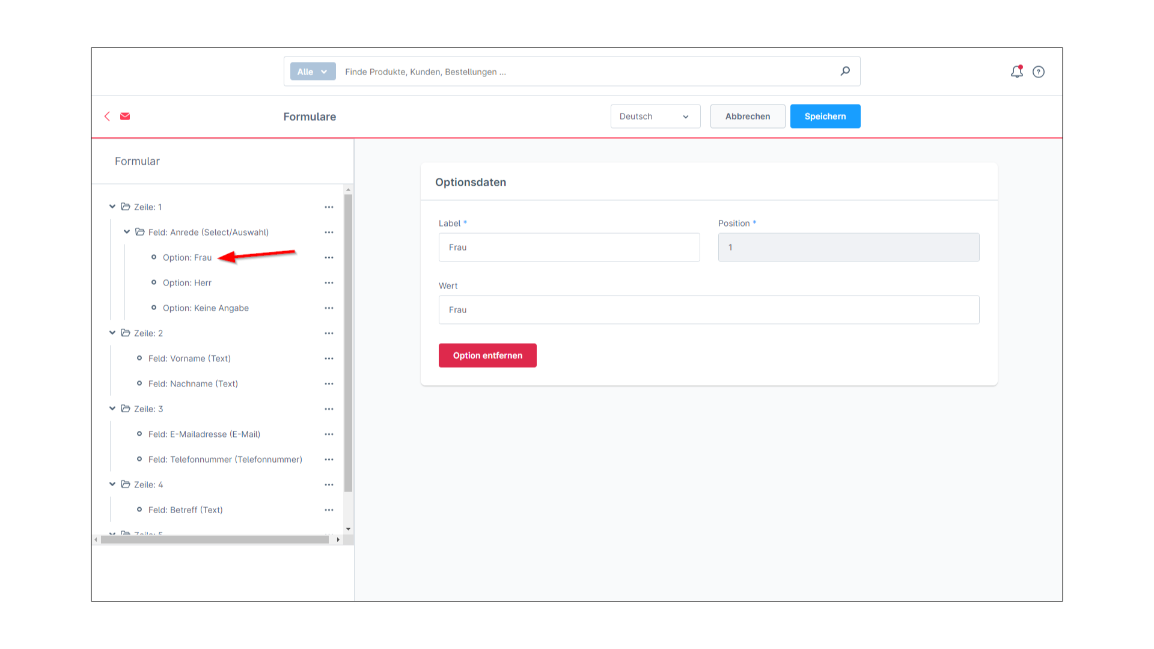
Task: Collapse the Zeile: 2 tree node
Action: [x=112, y=333]
